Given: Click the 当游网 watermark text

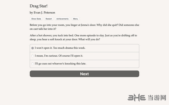Looking at the screenshot, I should [x=157, y=98].
